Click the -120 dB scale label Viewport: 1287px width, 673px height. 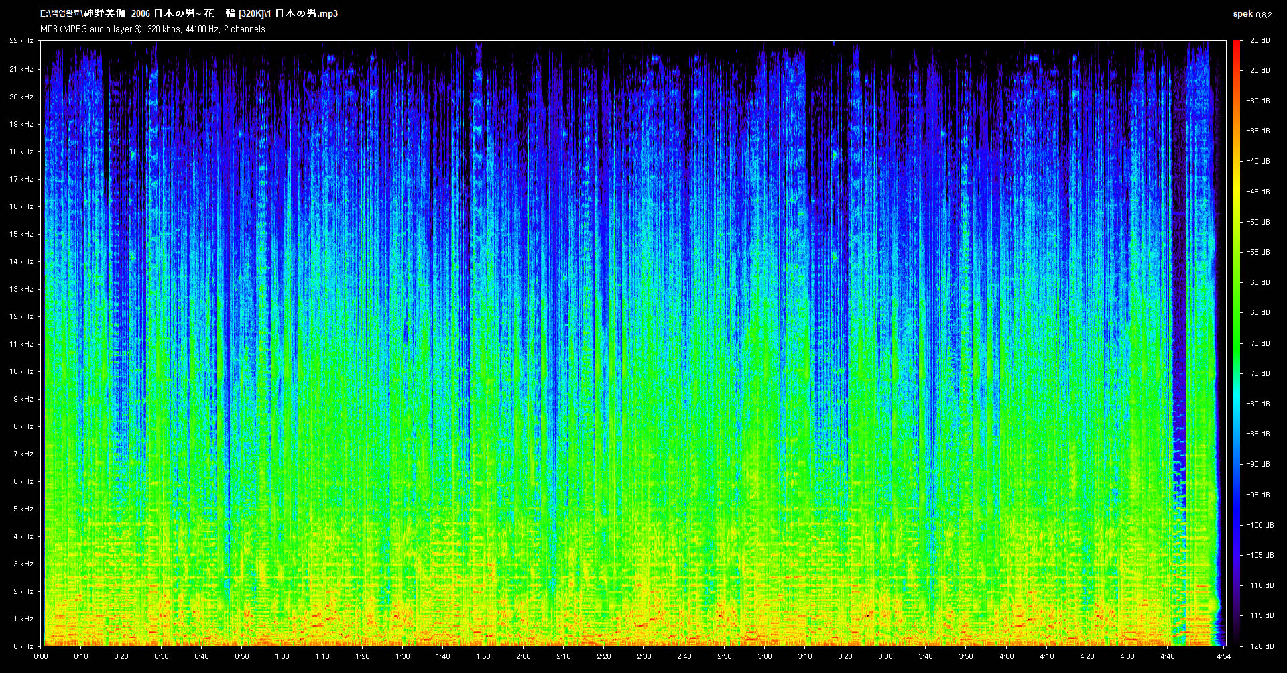point(1260,646)
